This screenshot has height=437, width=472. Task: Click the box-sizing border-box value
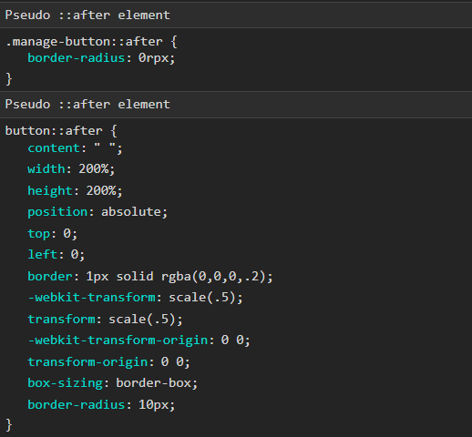click(153, 383)
